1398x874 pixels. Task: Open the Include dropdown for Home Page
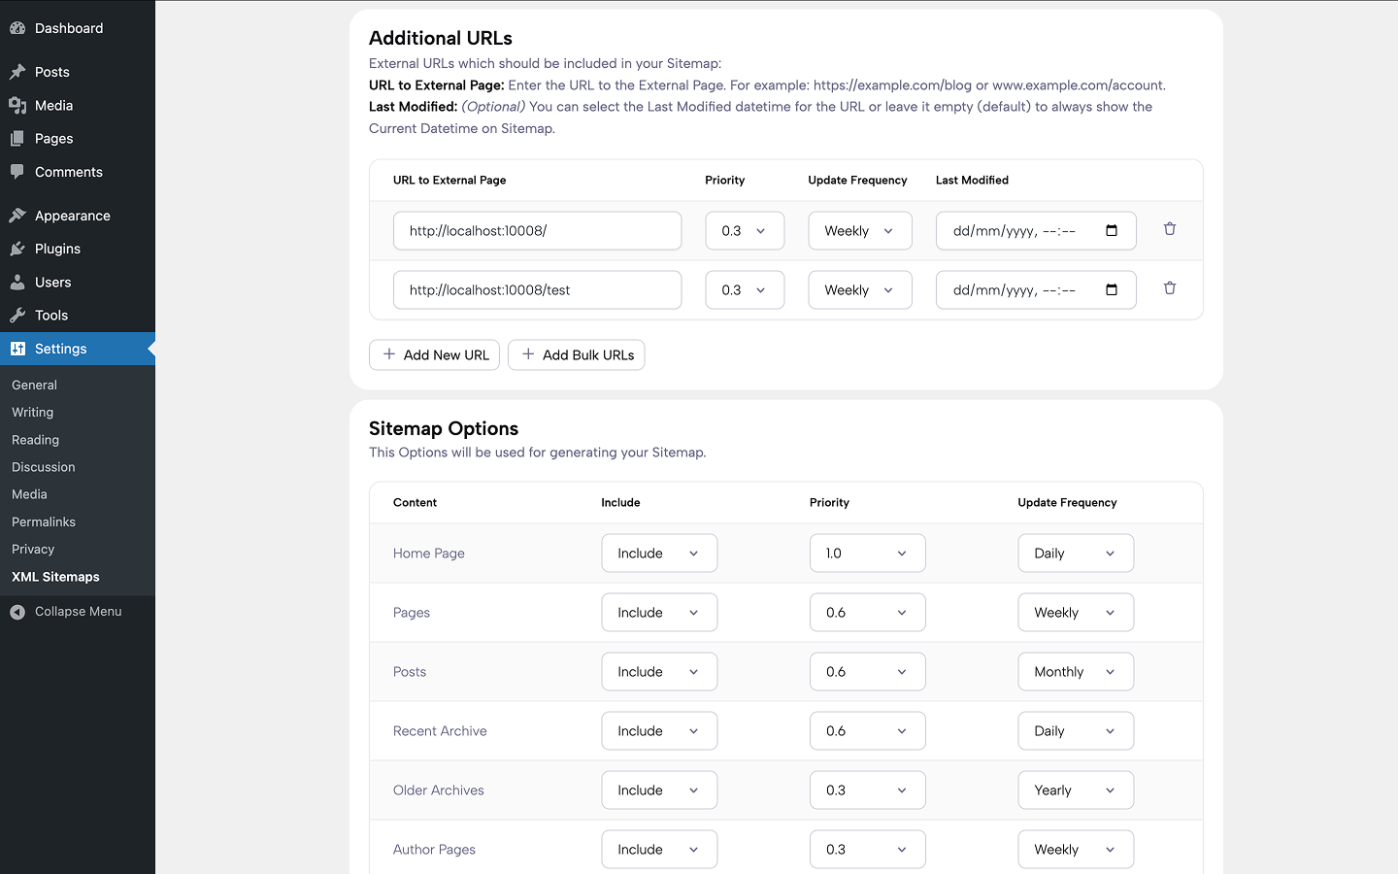pyautogui.click(x=659, y=553)
